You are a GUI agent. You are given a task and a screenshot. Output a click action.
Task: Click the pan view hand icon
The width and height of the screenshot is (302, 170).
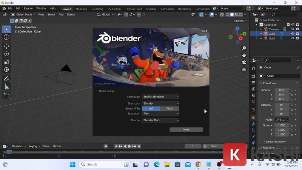click(244, 55)
